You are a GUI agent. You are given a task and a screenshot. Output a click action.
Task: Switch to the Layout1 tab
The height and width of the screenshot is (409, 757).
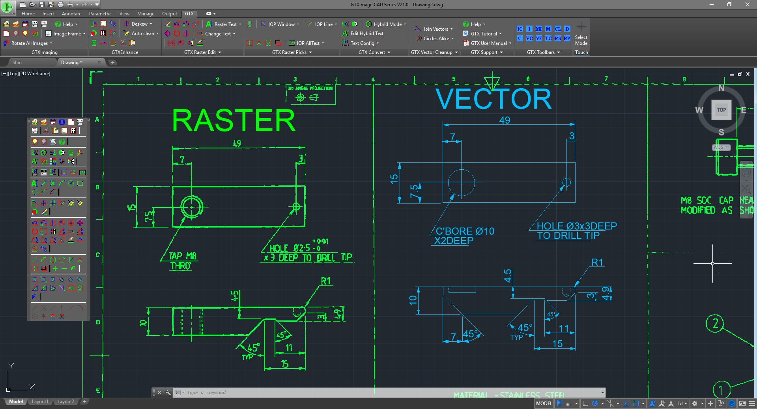coord(40,402)
